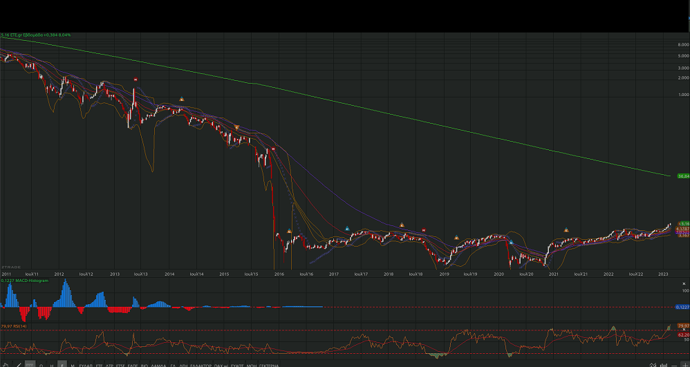Close the RSI indicator panel
The height and width of the screenshot is (367, 690).
(x=684, y=329)
